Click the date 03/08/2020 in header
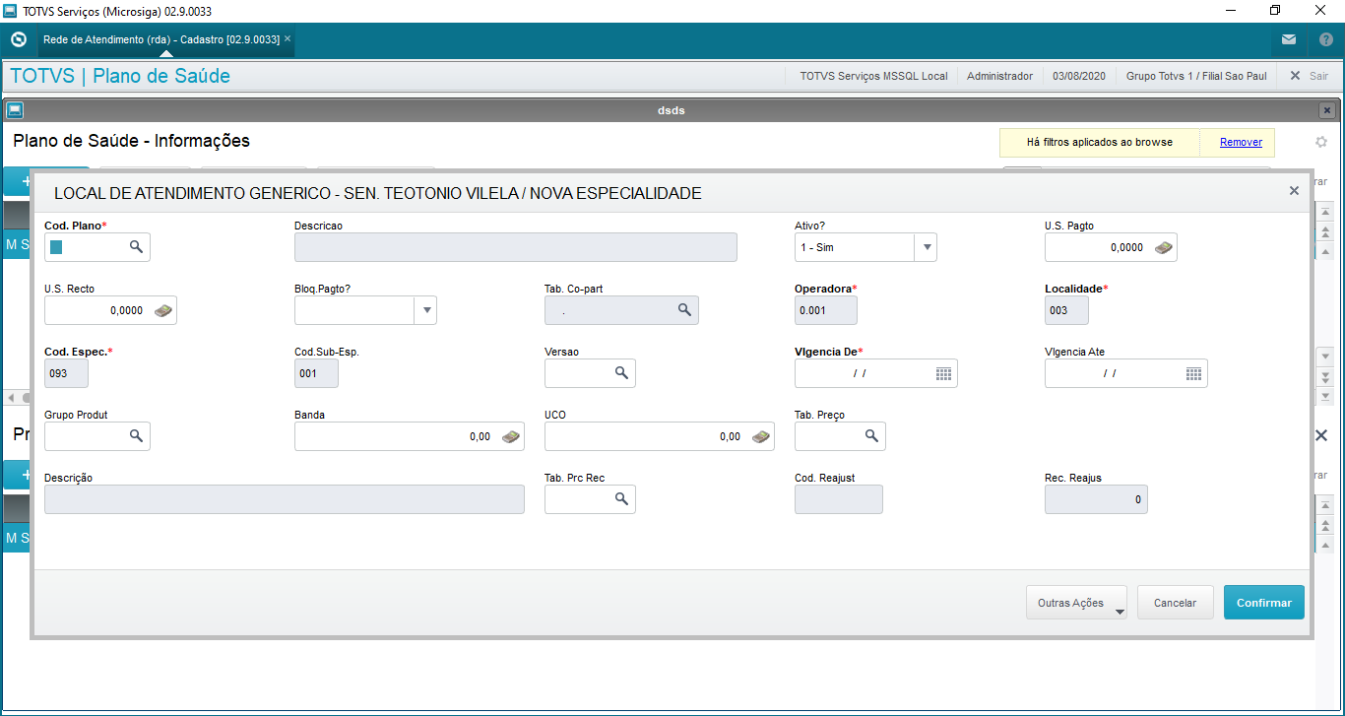This screenshot has width=1345, height=716. tap(1079, 76)
